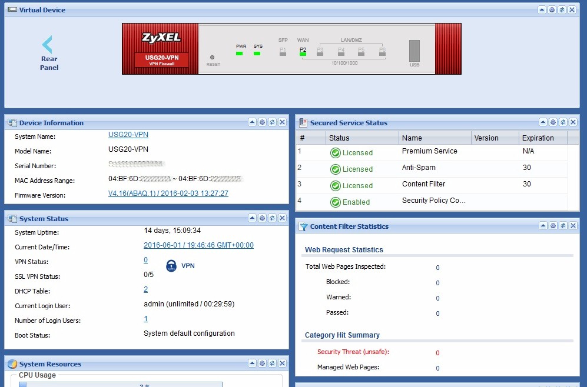This screenshot has width=587, height=387.
Task: Click the System default configuration boot status
Action: [189, 333]
